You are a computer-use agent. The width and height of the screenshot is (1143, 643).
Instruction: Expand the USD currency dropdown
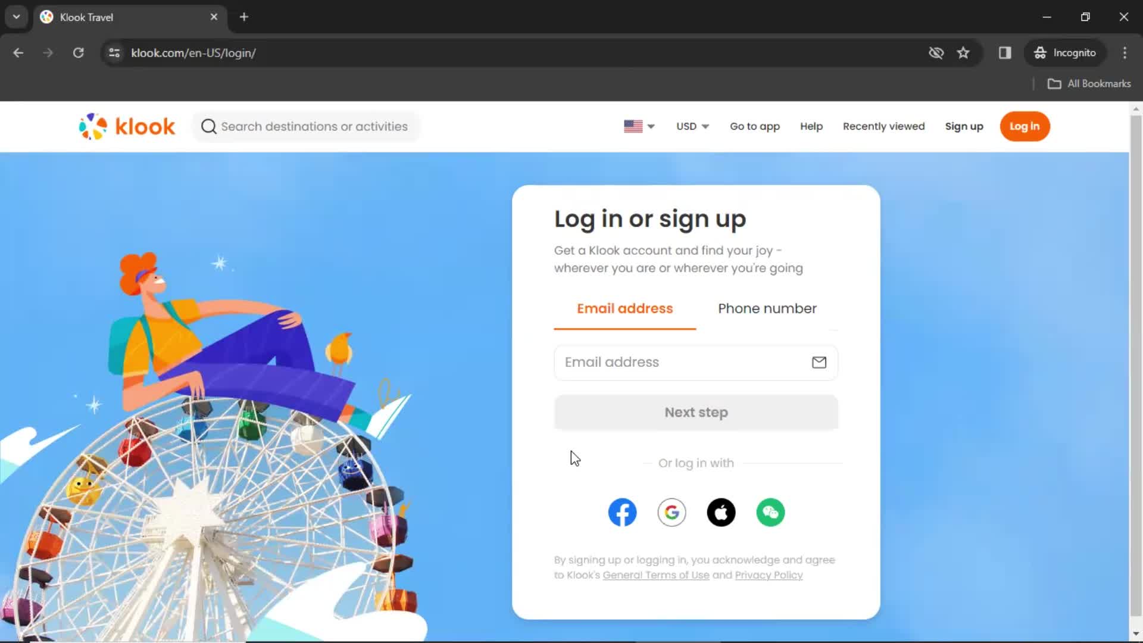(691, 126)
